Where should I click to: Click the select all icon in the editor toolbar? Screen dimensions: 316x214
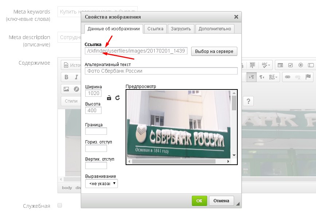tap(252, 65)
